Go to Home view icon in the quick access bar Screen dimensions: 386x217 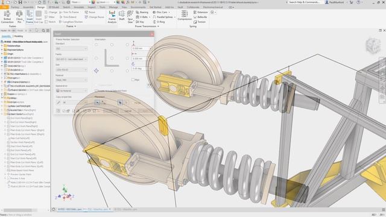click(40, 2)
